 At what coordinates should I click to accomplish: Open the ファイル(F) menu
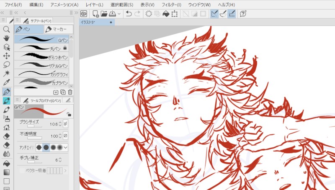click(x=13, y=5)
